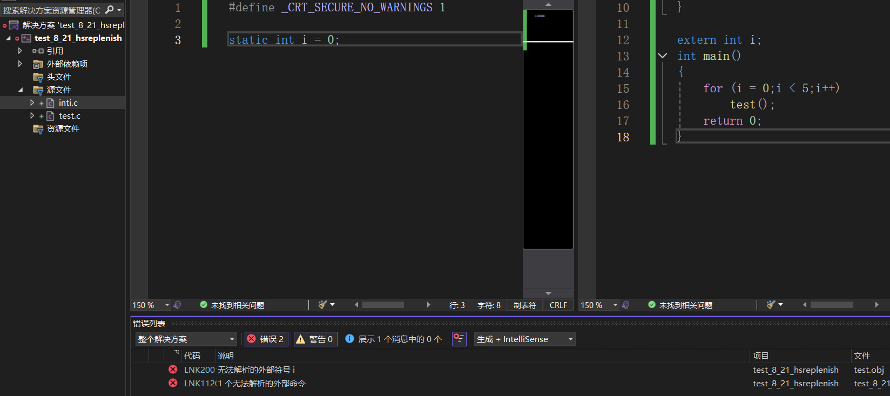Click the left editor code cleanup broom icon
Viewport: 890px width, 396px height.
322,305
